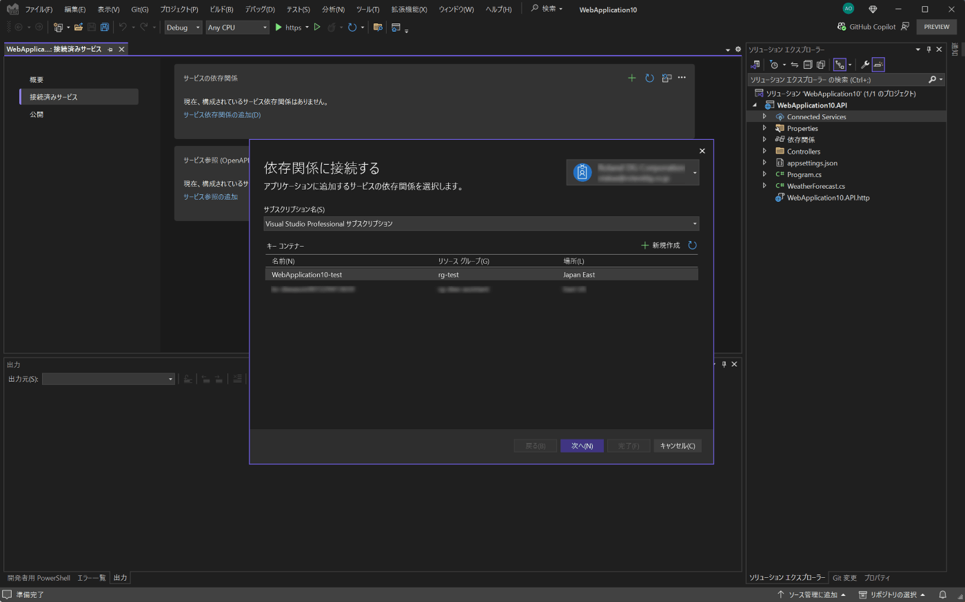Screen dimensions: 965x602
Task: Click the 検索 box in title bar
Action: 547,9
